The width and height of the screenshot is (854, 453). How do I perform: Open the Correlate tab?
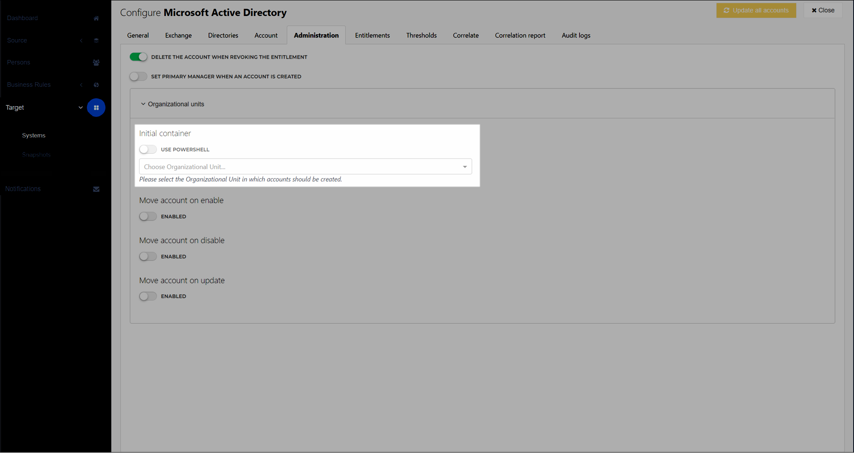point(466,36)
